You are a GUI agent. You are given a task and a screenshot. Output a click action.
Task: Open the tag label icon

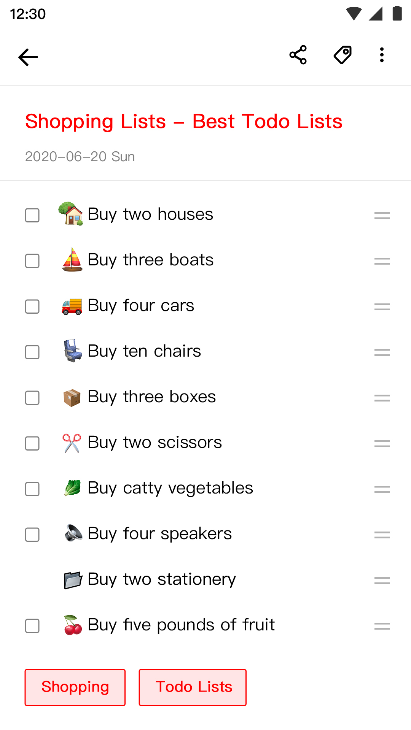(342, 55)
